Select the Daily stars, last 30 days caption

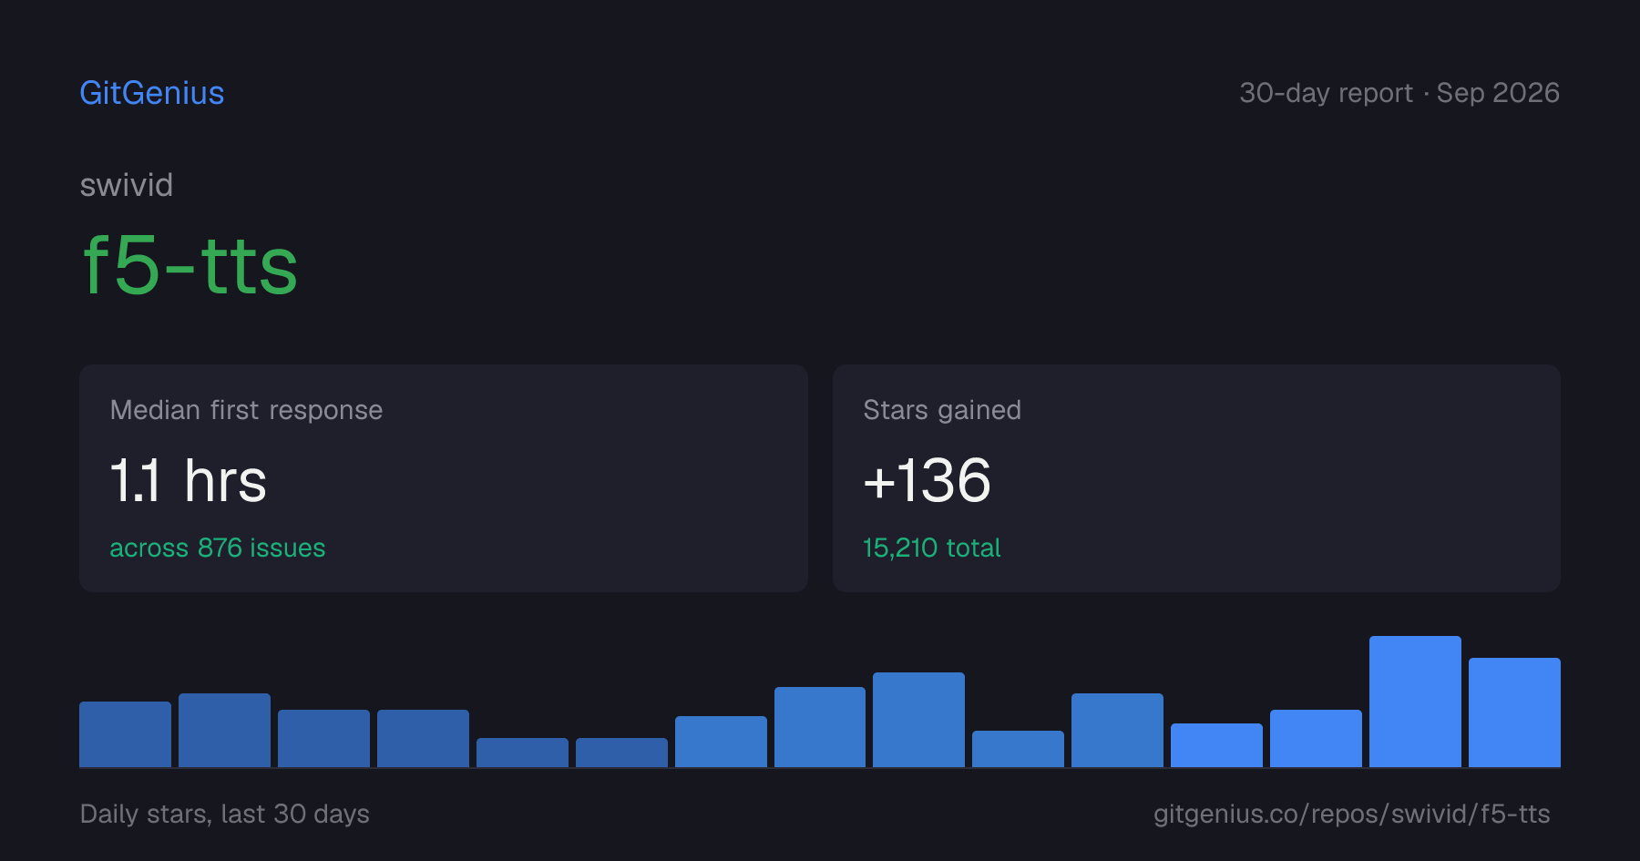[225, 814]
